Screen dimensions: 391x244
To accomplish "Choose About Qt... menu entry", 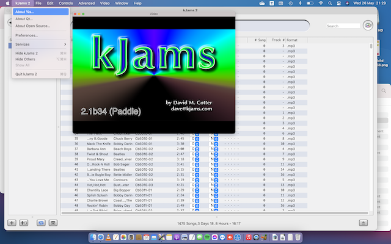I will (24, 19).
